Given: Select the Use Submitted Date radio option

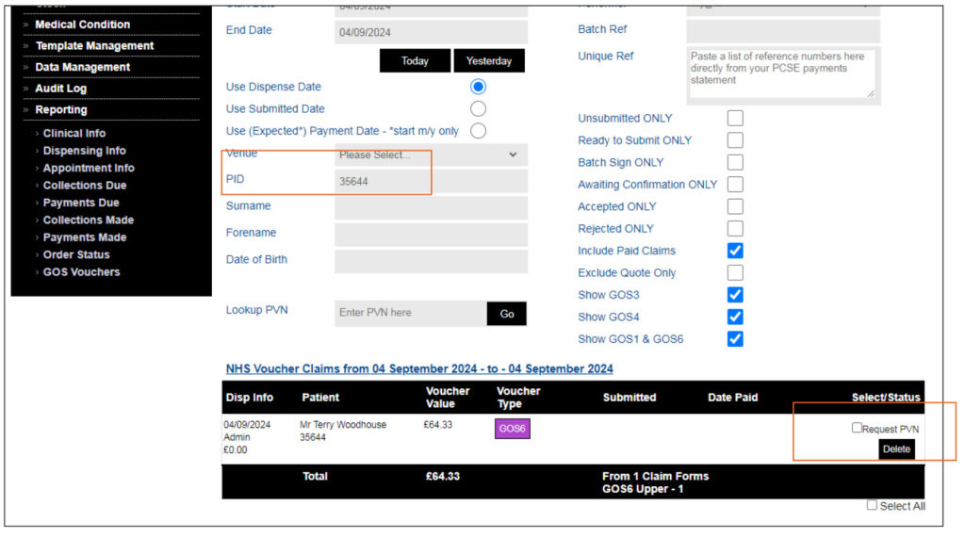Looking at the screenshot, I should [479, 109].
